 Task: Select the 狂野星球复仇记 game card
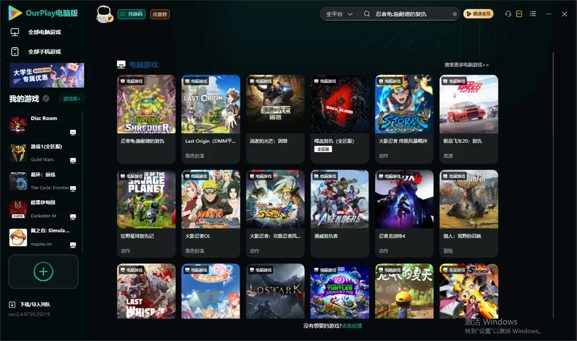point(146,214)
